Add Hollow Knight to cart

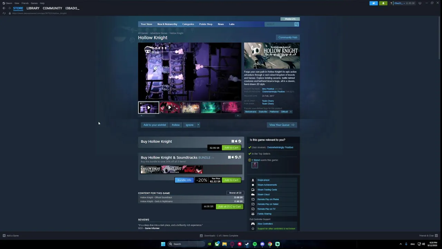(231, 148)
